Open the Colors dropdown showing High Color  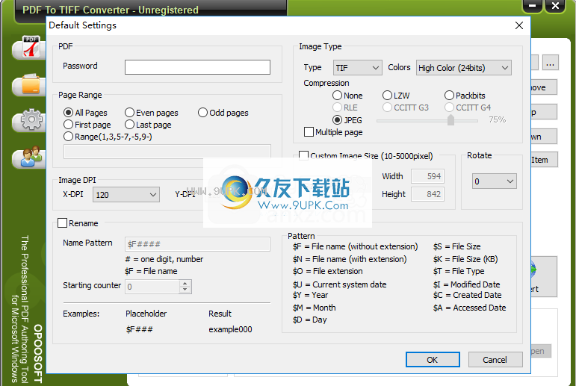[464, 68]
